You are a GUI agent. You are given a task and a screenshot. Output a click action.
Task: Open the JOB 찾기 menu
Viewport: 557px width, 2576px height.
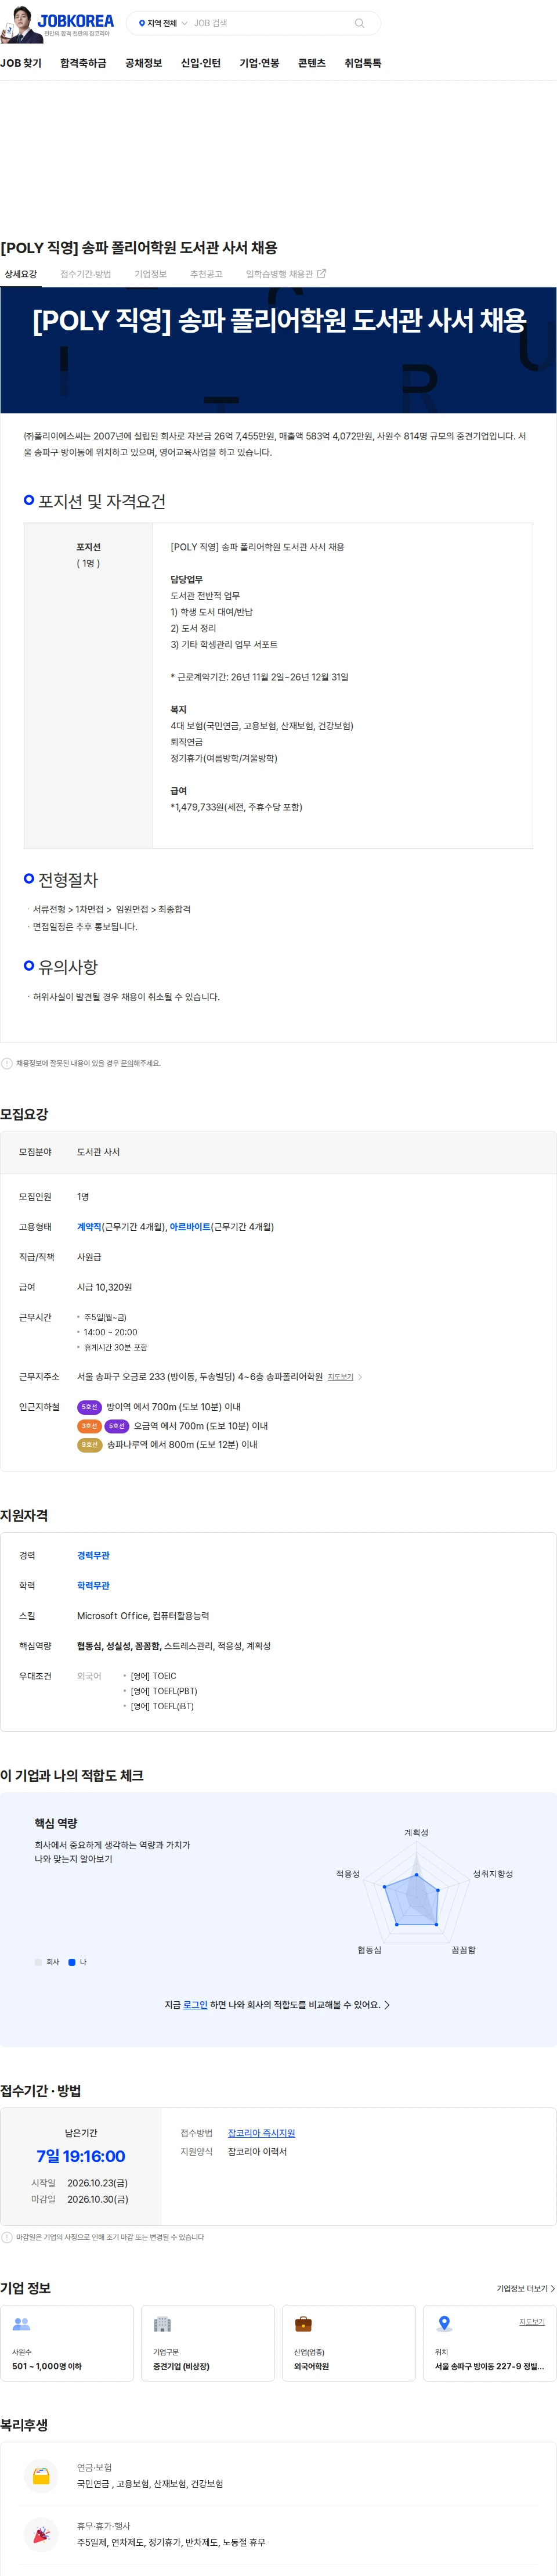tap(21, 63)
